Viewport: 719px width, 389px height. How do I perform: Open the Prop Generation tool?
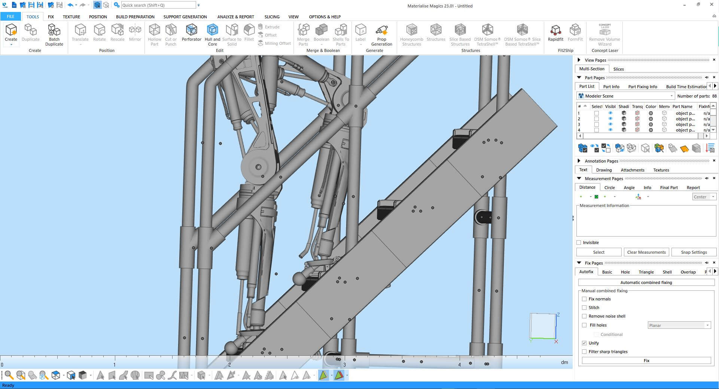[381, 30]
